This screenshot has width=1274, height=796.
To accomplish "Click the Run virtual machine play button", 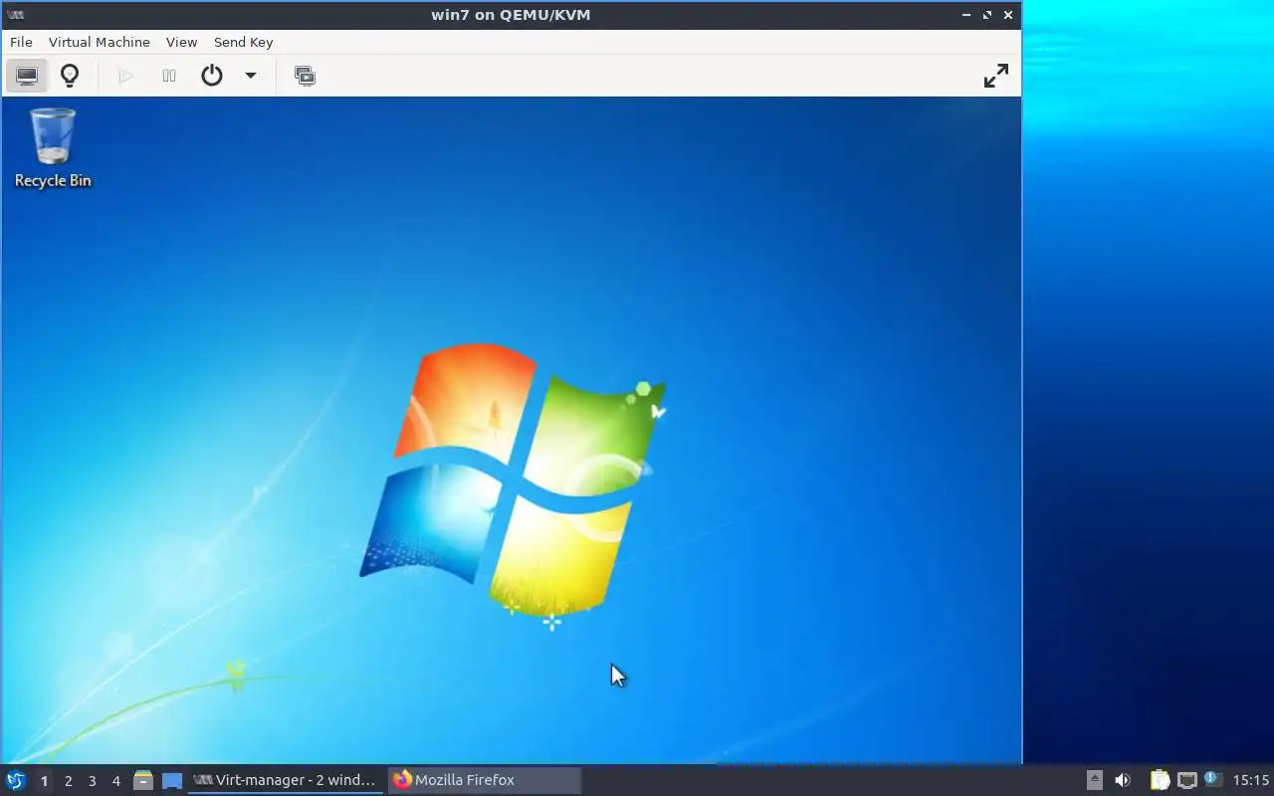I will tap(125, 76).
